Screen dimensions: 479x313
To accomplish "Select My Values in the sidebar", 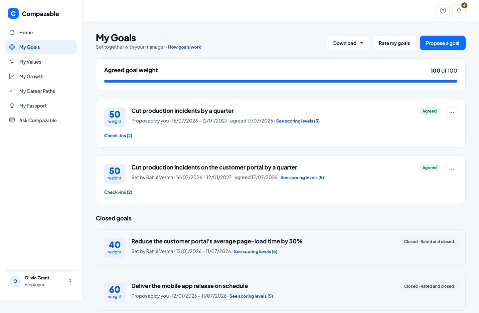I will [x=41, y=62].
